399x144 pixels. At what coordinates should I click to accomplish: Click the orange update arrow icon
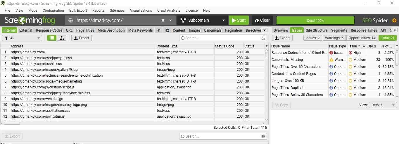394,20
